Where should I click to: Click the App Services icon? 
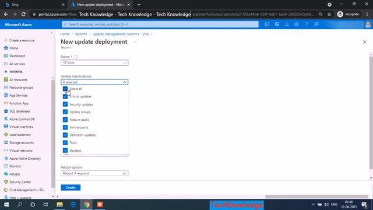pos(6,95)
